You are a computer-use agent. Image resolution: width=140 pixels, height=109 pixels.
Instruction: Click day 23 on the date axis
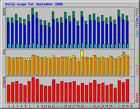pyautogui.click(x=98, y=106)
